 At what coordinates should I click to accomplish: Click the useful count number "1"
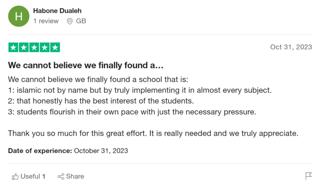[x=44, y=176]
